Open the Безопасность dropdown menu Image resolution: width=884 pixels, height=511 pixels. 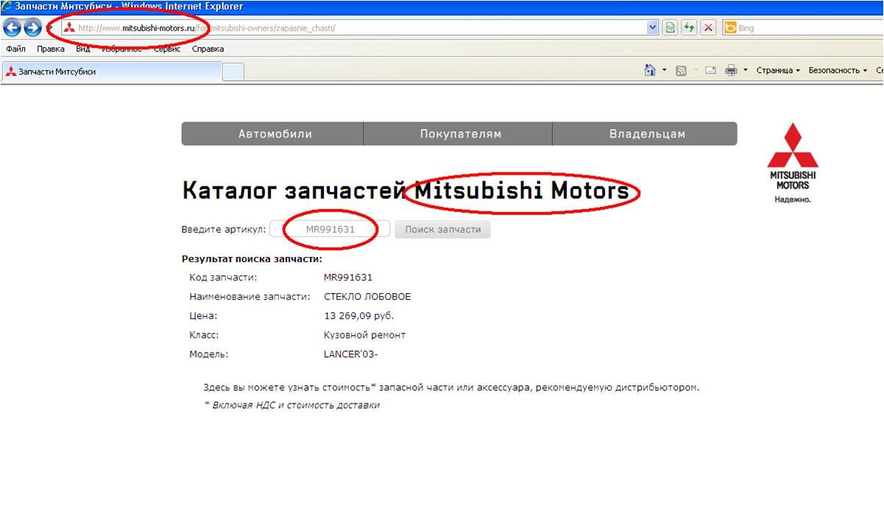point(838,71)
